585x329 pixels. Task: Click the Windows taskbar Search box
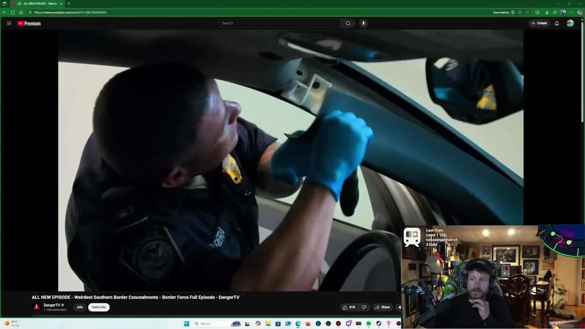pyautogui.click(x=217, y=324)
